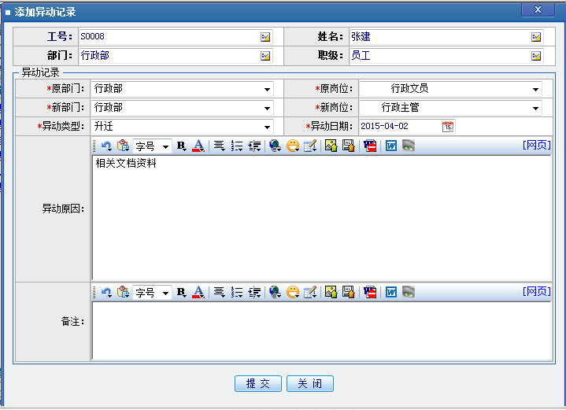Click the 提交 button
The height and width of the screenshot is (410, 566).
(x=258, y=384)
